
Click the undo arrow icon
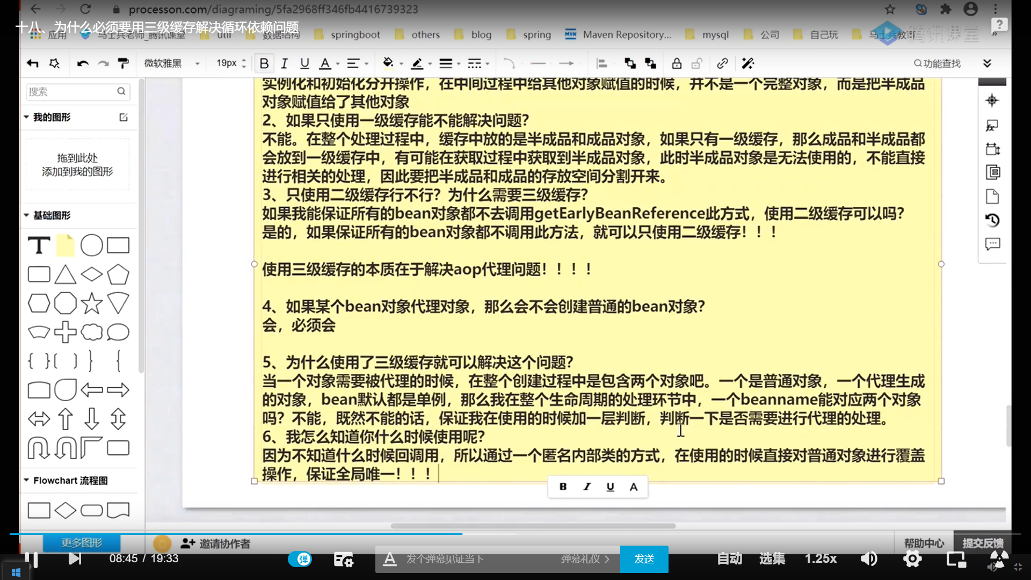click(x=82, y=63)
